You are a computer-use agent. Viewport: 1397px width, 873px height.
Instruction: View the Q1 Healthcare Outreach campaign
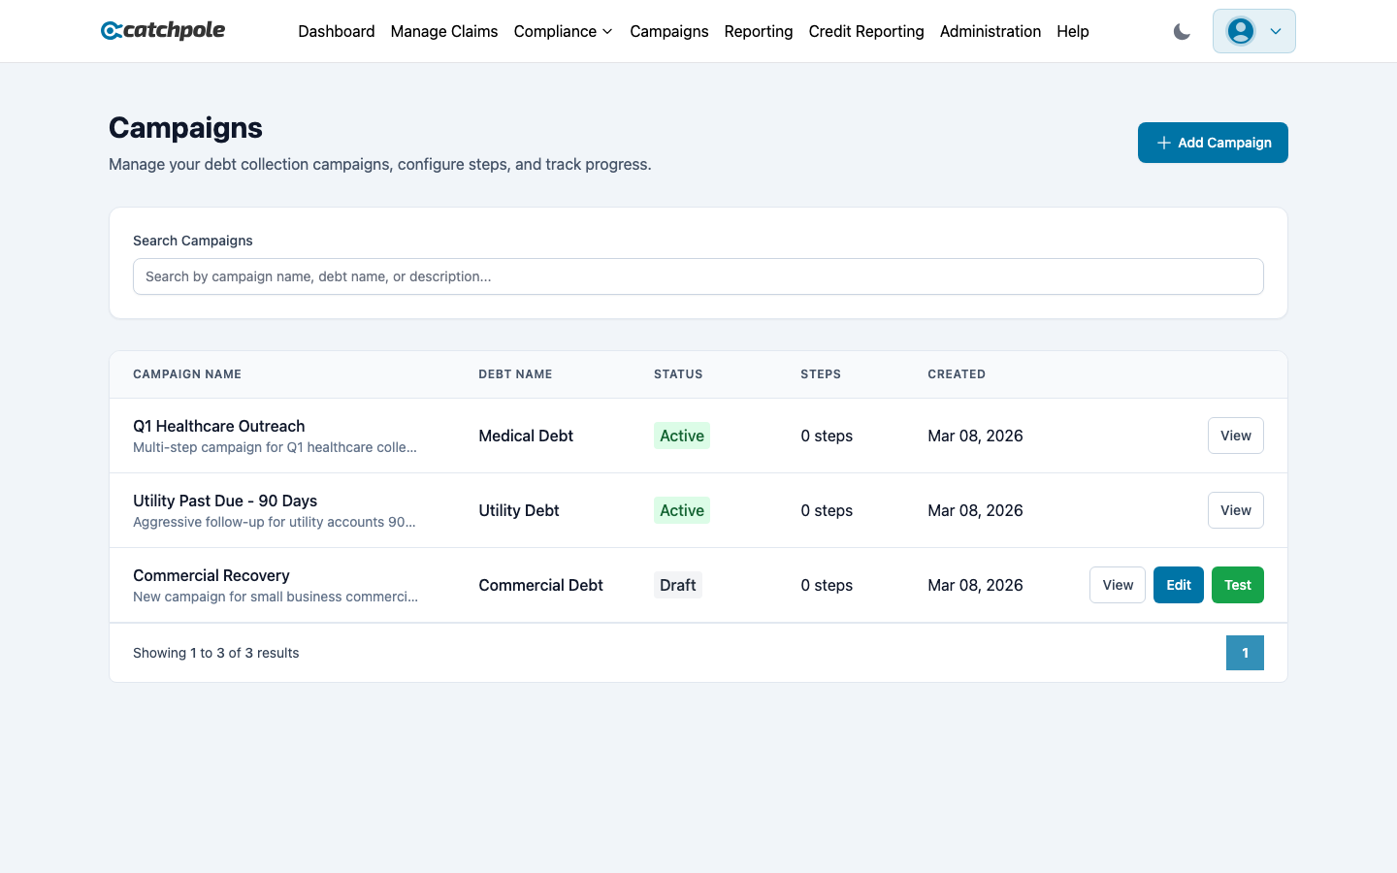(x=1235, y=436)
